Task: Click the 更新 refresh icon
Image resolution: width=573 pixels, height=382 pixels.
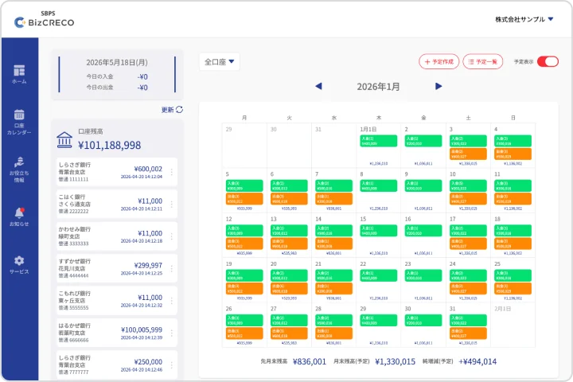Action: [x=179, y=109]
